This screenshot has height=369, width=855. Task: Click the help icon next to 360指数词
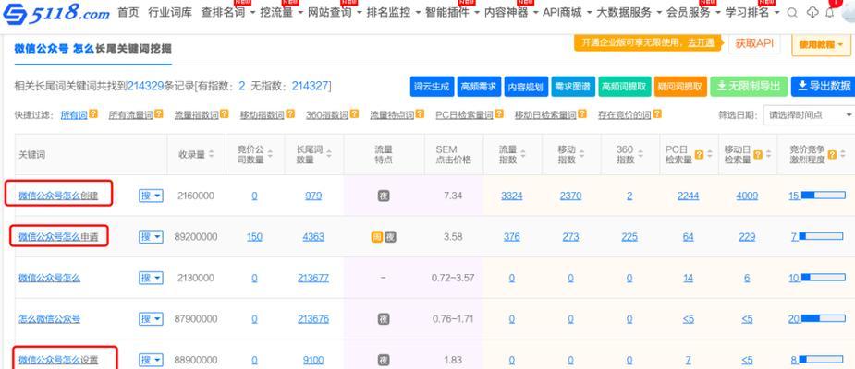pos(354,114)
